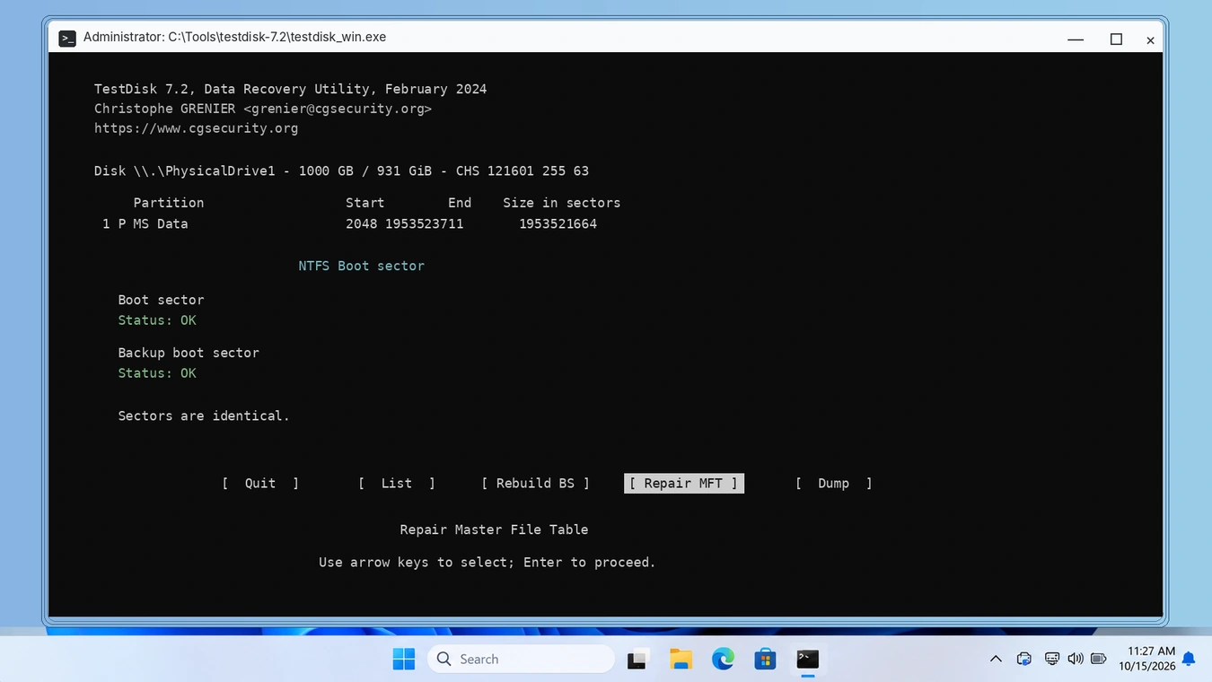Click the 'Use arrow keys to select' hint
The width and height of the screenshot is (1212, 682).
487,563
